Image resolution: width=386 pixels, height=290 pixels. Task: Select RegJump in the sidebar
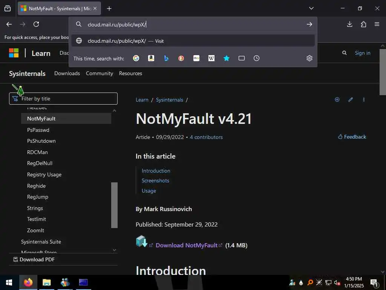(x=38, y=197)
